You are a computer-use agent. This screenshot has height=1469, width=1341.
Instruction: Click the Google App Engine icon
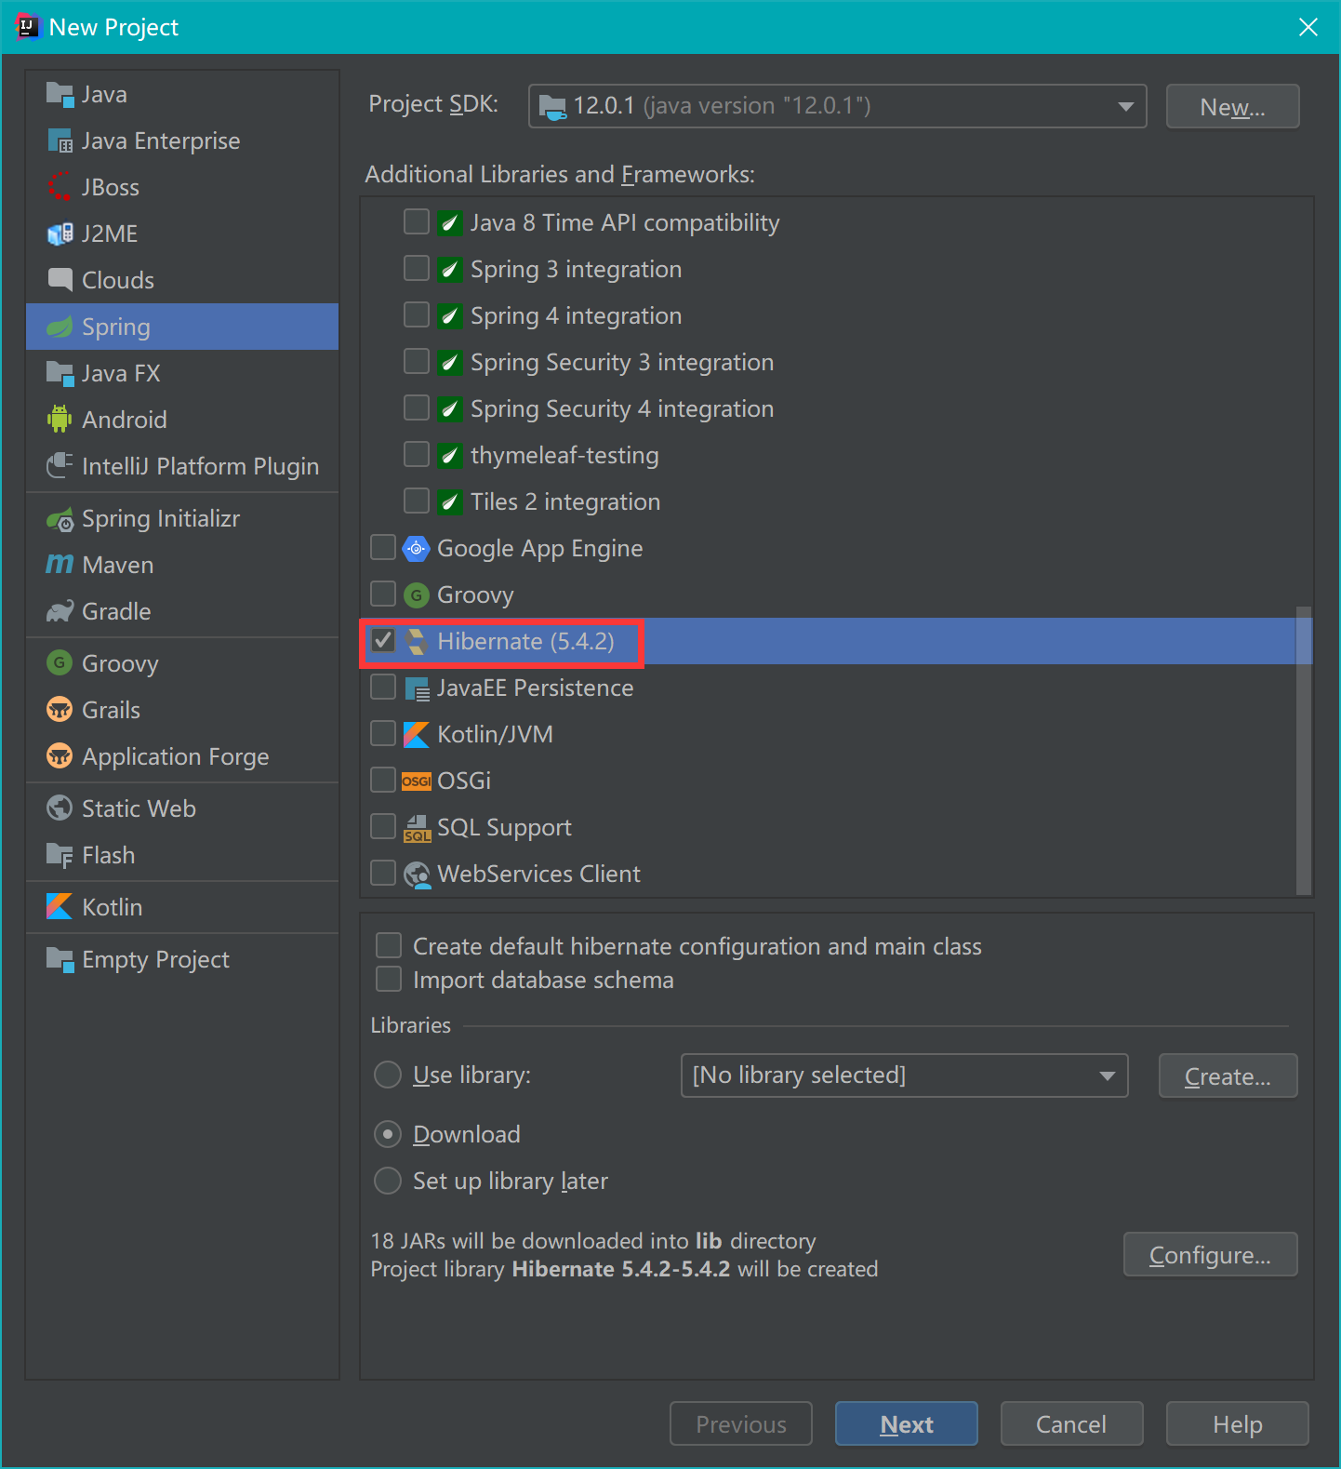[416, 548]
